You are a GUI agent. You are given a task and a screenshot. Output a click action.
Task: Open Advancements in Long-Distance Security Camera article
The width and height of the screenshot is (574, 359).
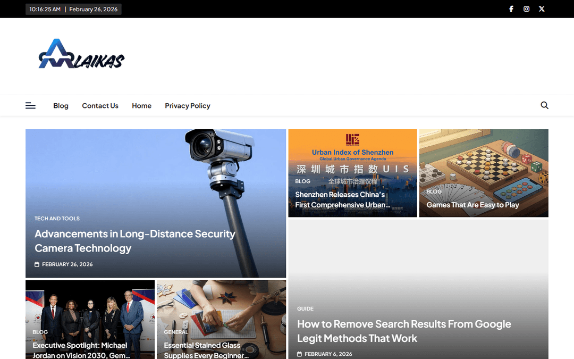[x=134, y=241]
